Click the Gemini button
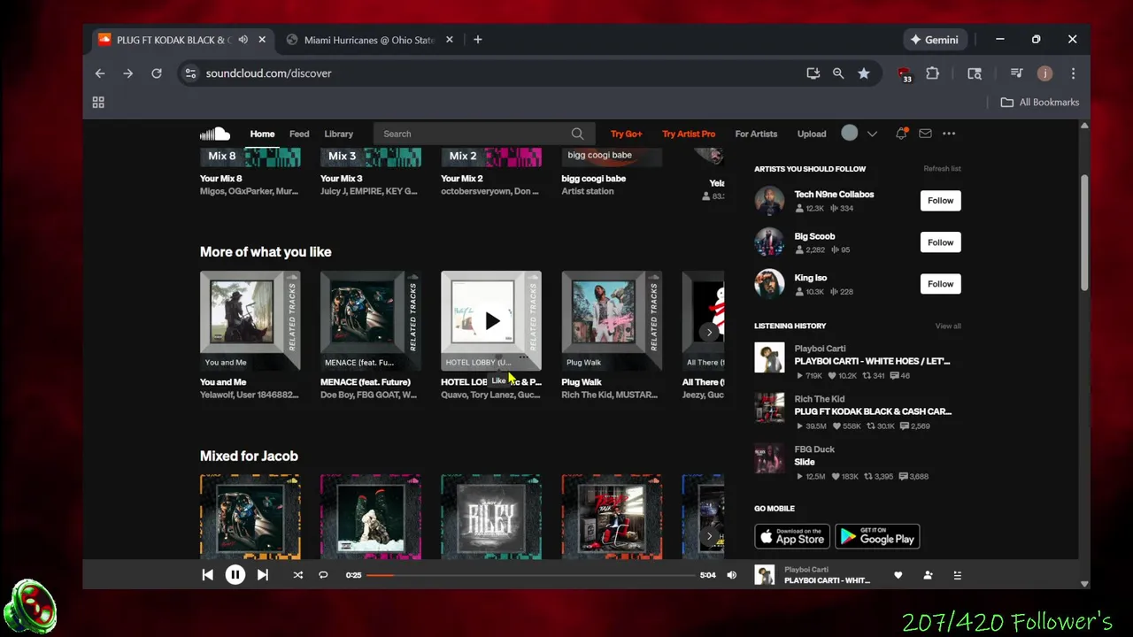Image resolution: width=1133 pixels, height=637 pixels. (935, 40)
